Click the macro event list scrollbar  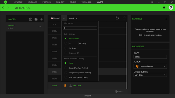pyautogui.click(x=126, y=55)
